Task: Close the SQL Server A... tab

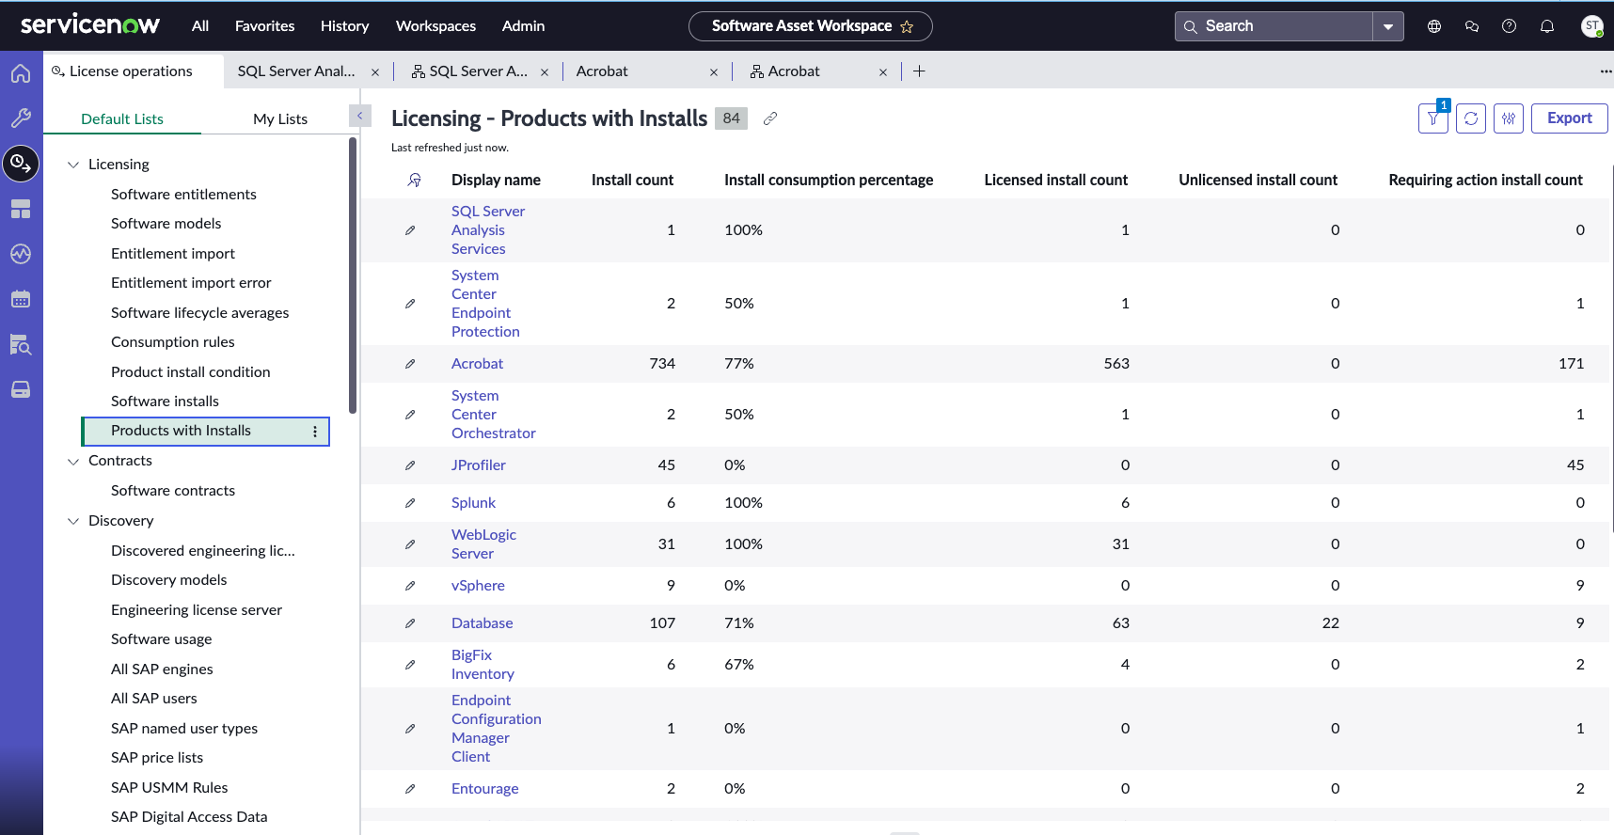Action: [545, 72]
